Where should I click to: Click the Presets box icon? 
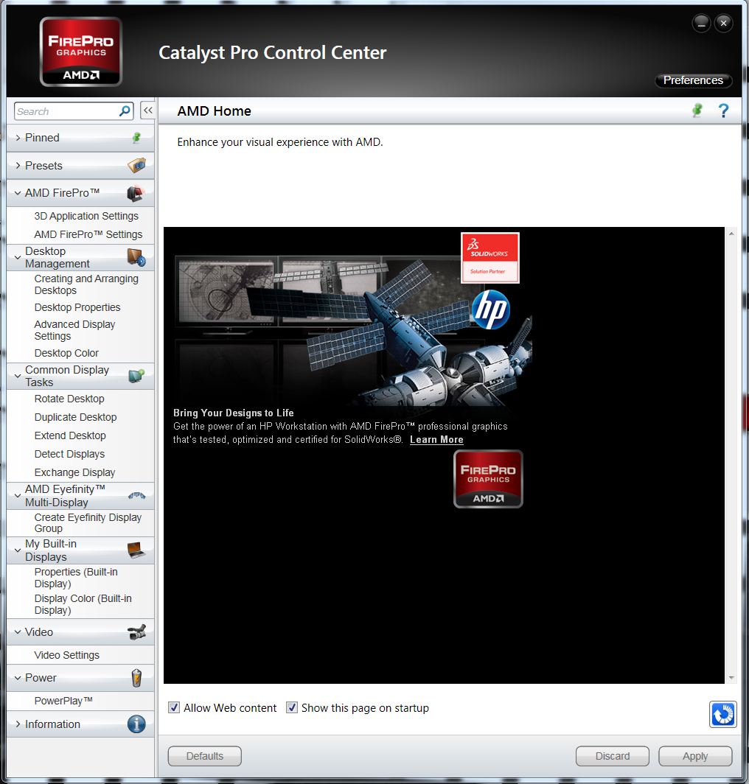(x=136, y=166)
